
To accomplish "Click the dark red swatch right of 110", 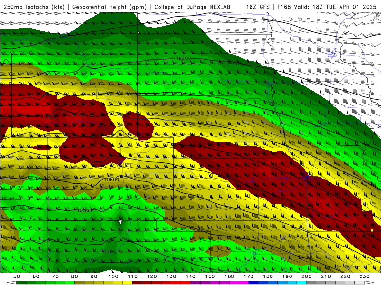I will 138,283.
